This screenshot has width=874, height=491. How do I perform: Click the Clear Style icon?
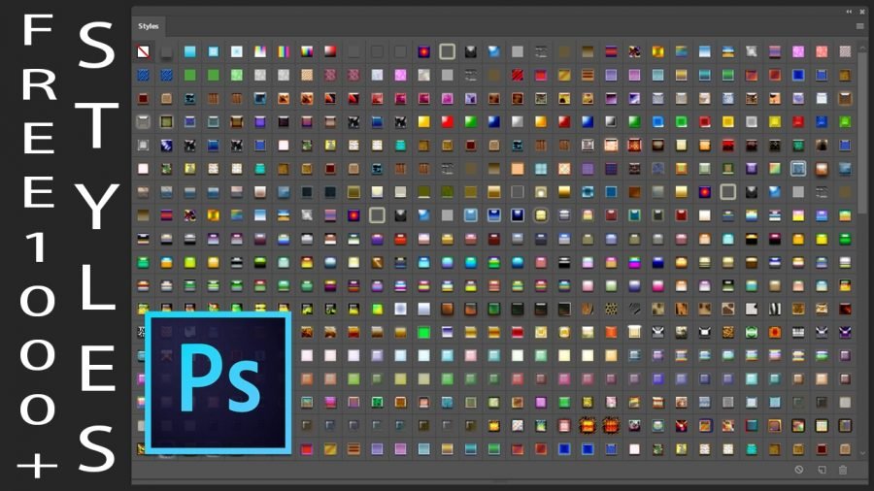tap(799, 470)
